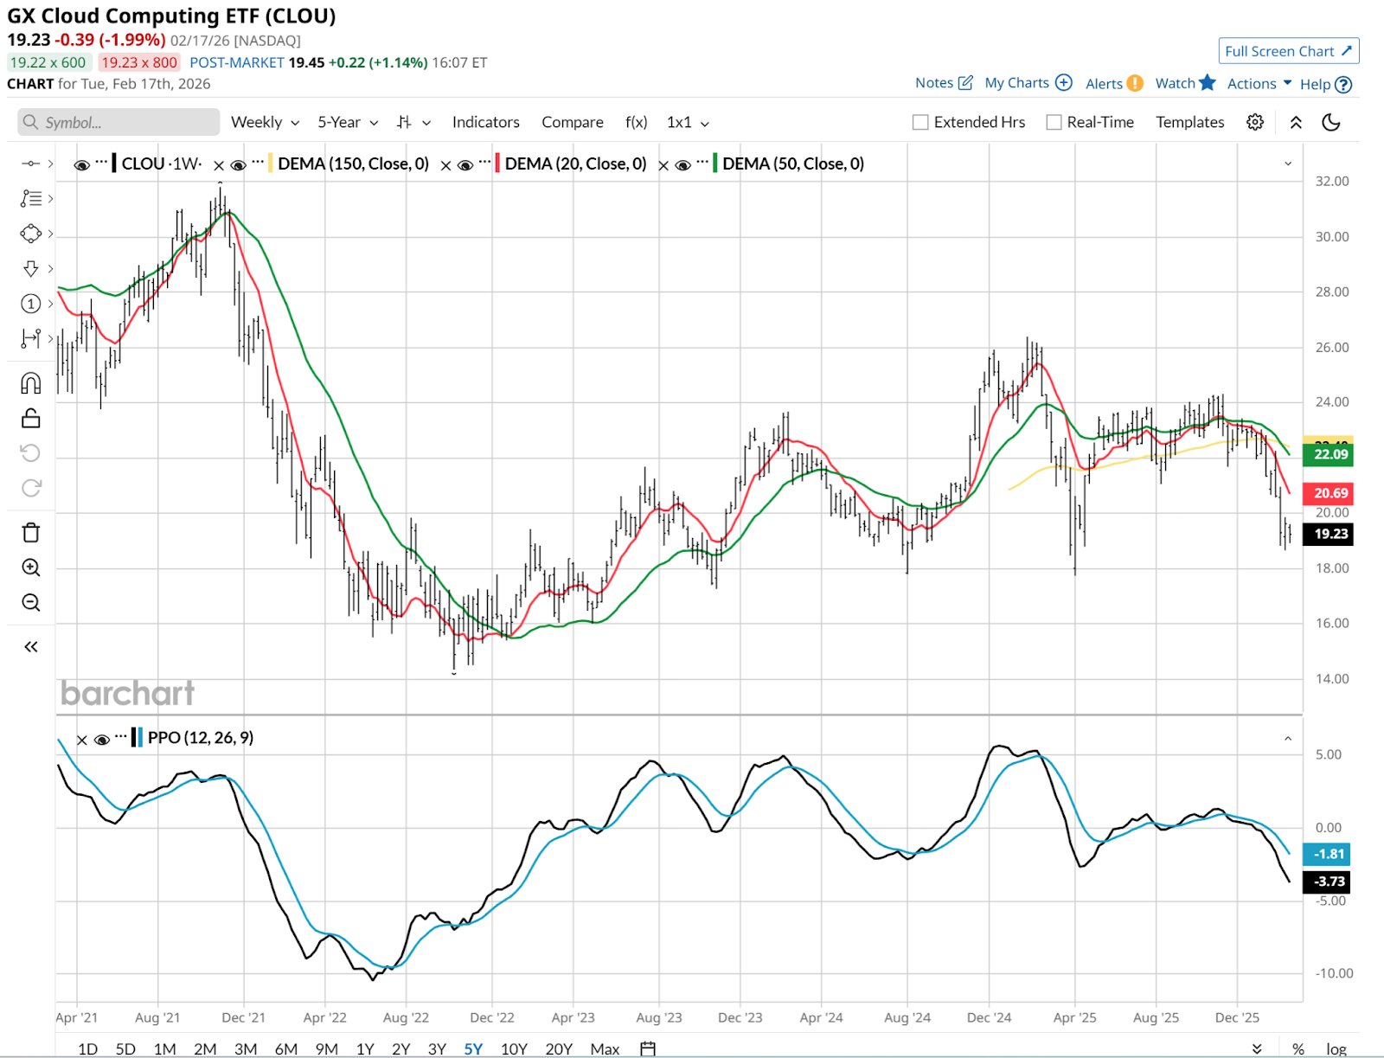1384x1058 pixels.
Task: Open the Full Screen Chart
Action: click(1289, 51)
